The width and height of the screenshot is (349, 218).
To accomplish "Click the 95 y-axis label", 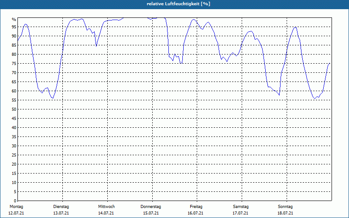I will pos(14,27).
